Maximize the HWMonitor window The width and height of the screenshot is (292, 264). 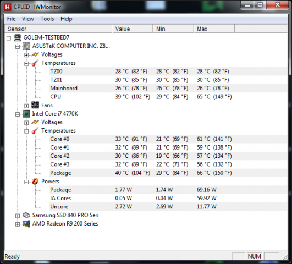coord(260,5)
